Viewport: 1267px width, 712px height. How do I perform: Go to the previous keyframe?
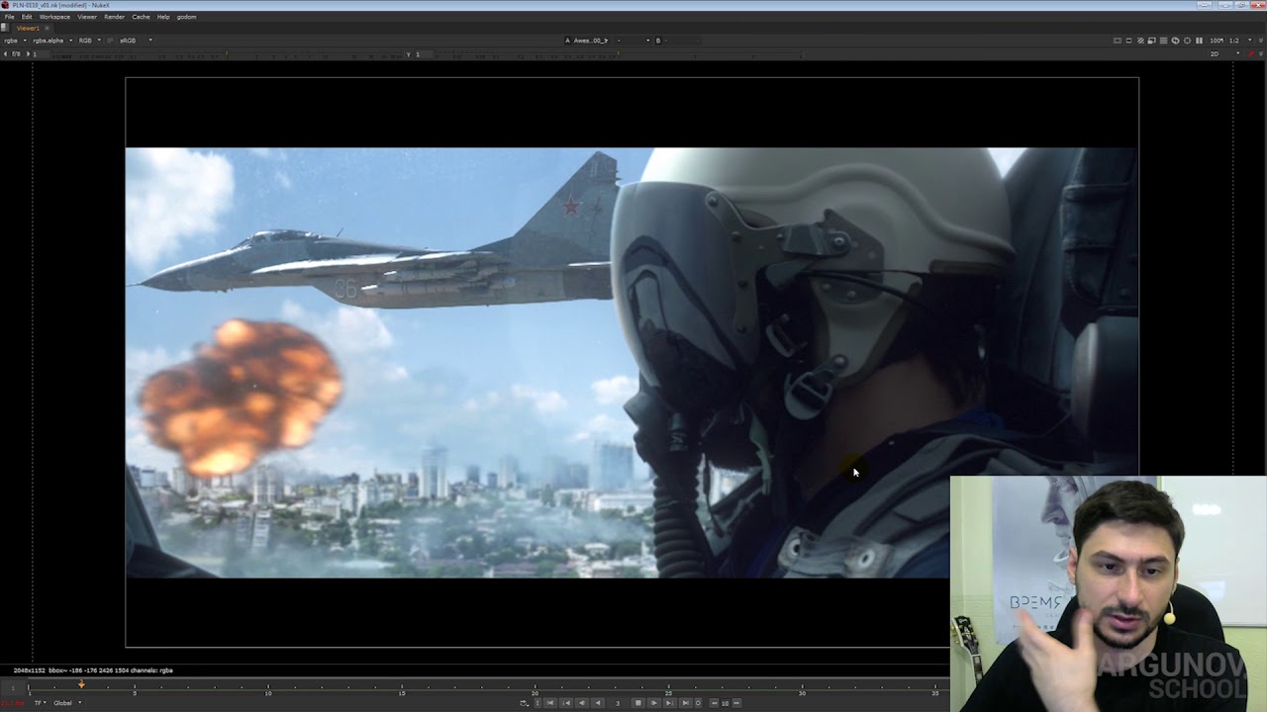click(x=566, y=703)
